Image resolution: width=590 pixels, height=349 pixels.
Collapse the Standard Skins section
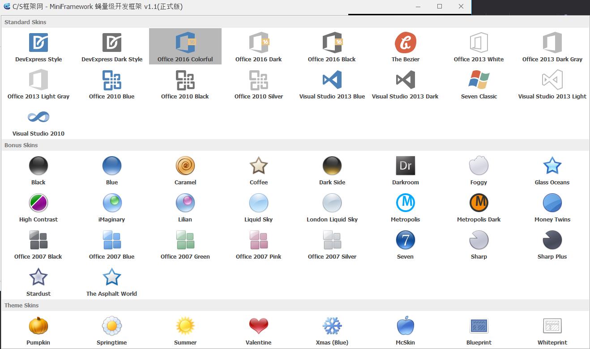(x=25, y=21)
